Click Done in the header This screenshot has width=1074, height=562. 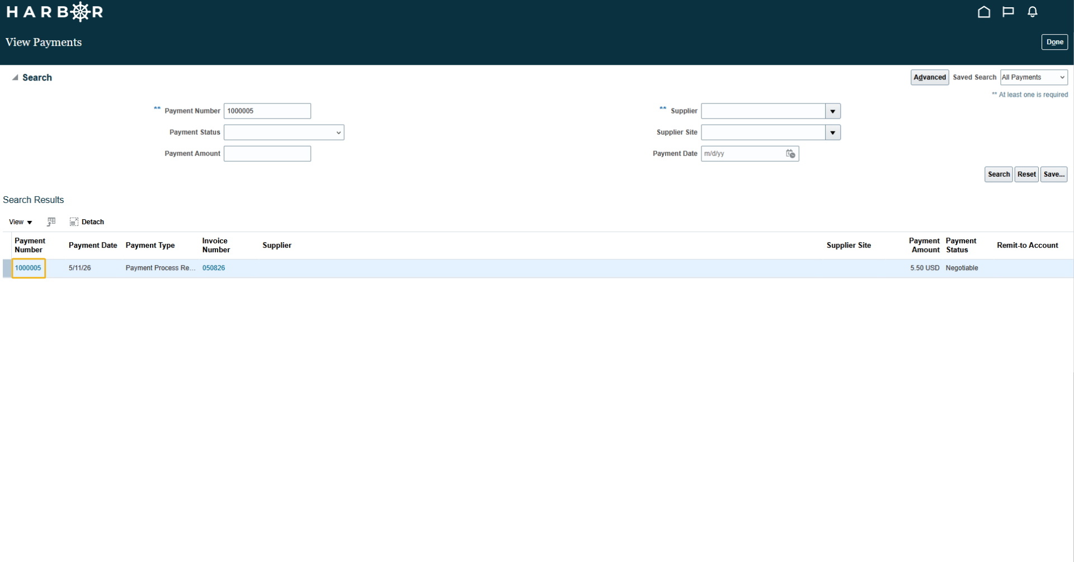(x=1054, y=42)
